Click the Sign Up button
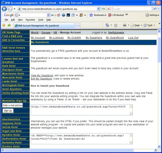This screenshot has height=153, width=162. point(8,111)
